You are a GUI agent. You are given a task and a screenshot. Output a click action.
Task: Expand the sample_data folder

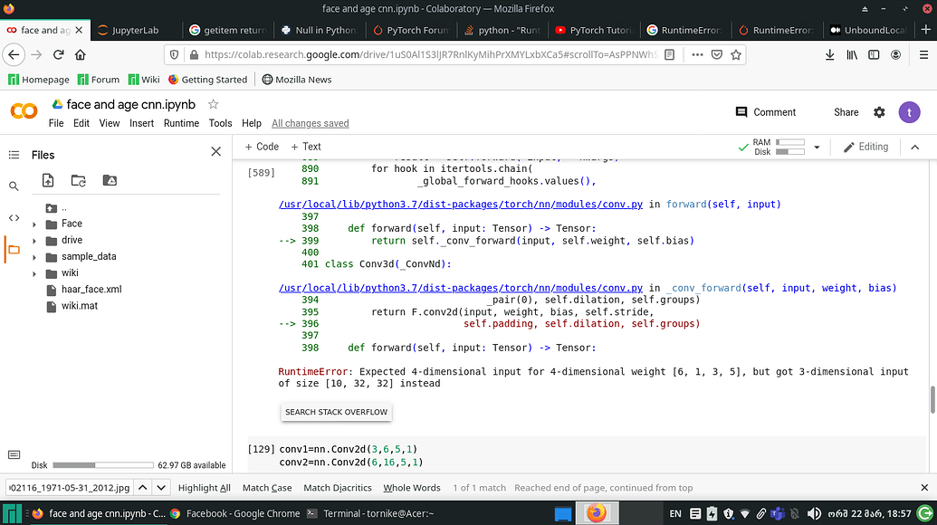34,256
